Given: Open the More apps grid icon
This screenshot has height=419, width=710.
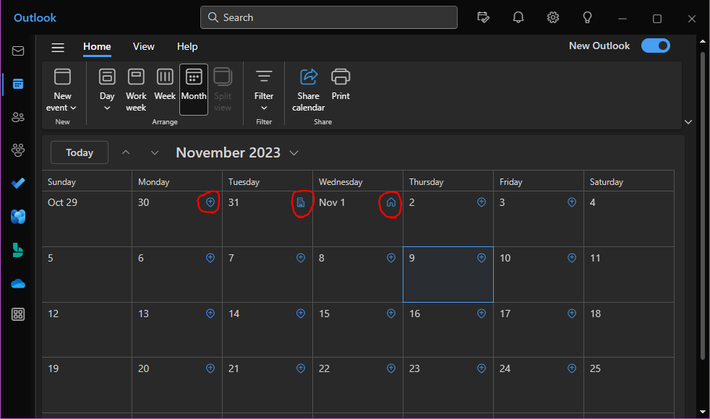Looking at the screenshot, I should (18, 314).
